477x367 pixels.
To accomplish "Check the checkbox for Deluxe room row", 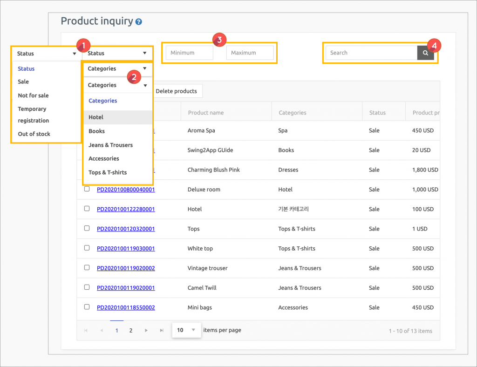I will click(x=87, y=189).
